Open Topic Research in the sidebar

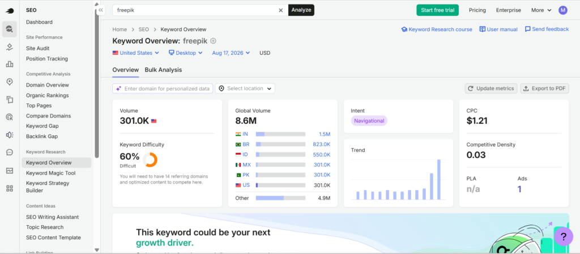tap(45, 227)
